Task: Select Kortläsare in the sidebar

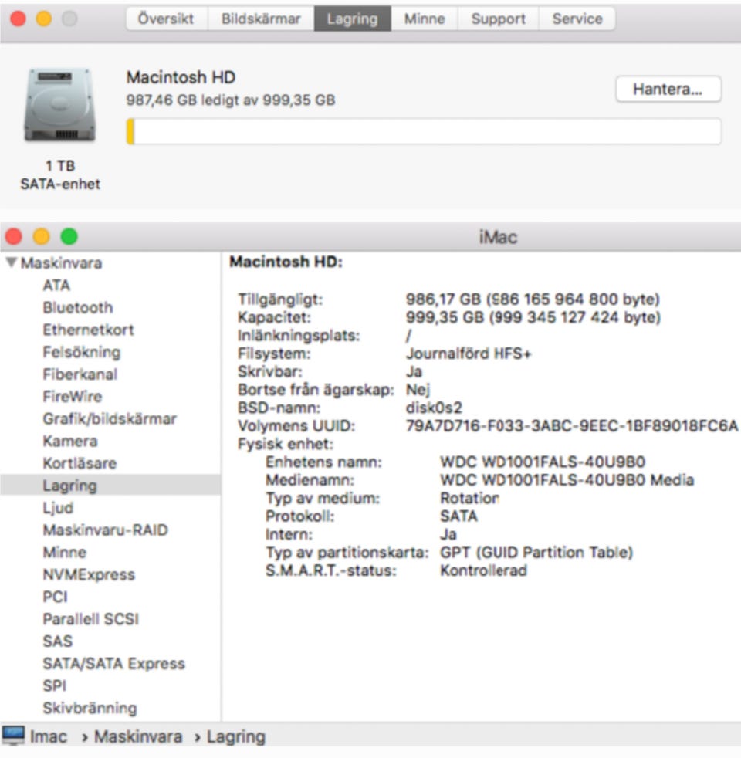Action: click(x=80, y=464)
